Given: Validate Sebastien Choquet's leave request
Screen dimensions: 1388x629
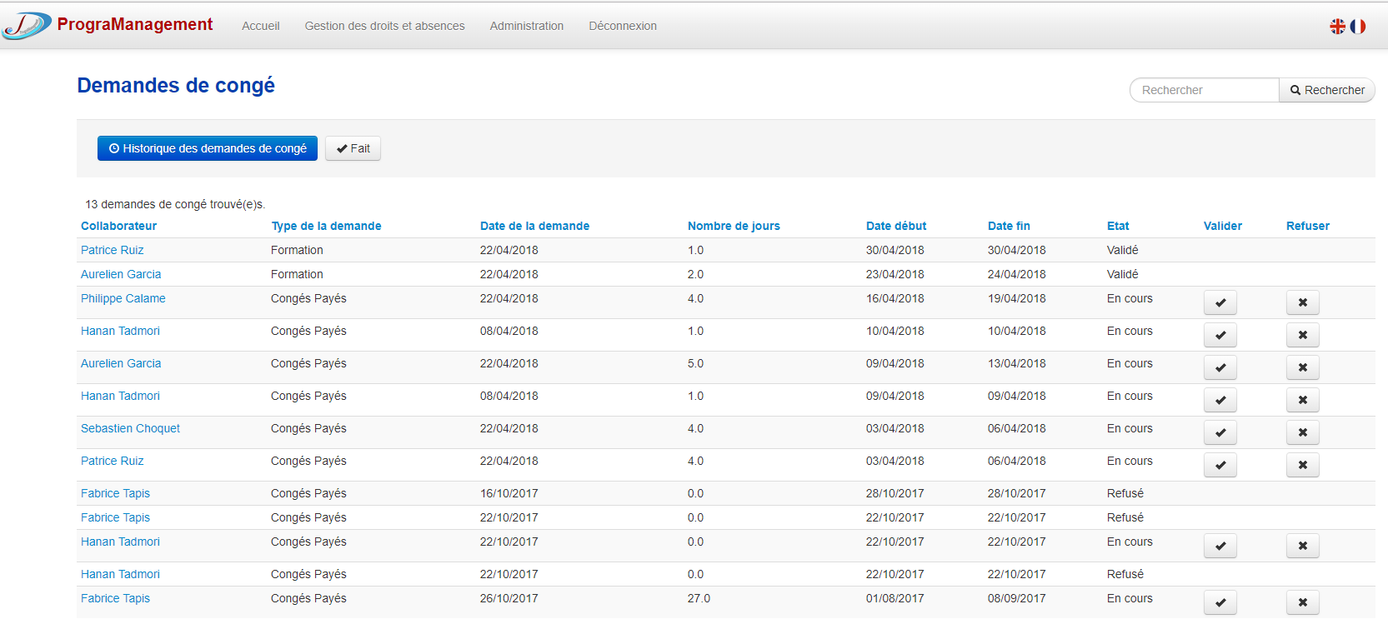Looking at the screenshot, I should click(1220, 432).
